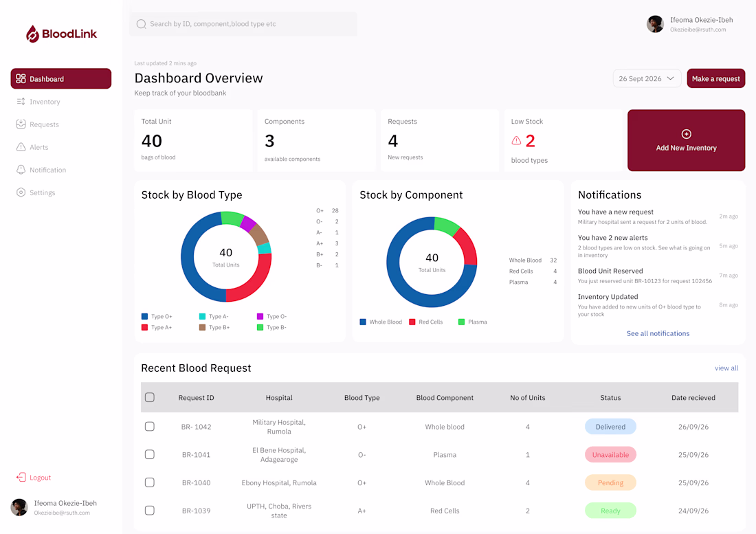
Task: Click the Plasma green legend swatch
Action: pyautogui.click(x=461, y=322)
